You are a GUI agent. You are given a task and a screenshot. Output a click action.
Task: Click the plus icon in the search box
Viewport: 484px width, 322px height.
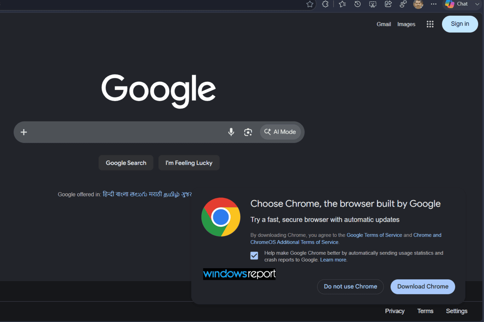coord(24,132)
